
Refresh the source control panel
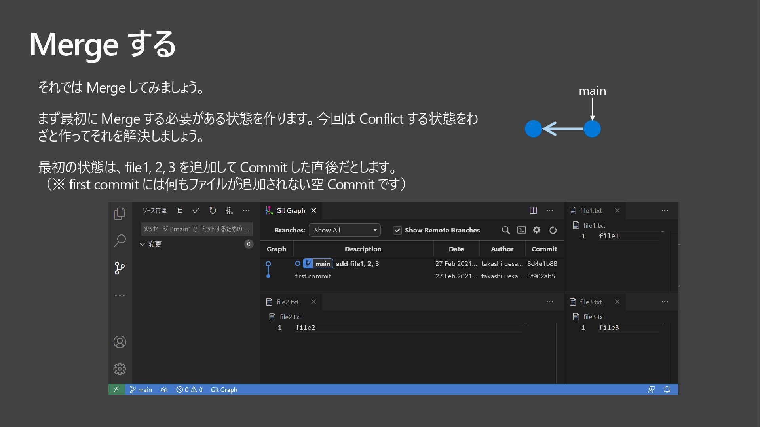[213, 210]
